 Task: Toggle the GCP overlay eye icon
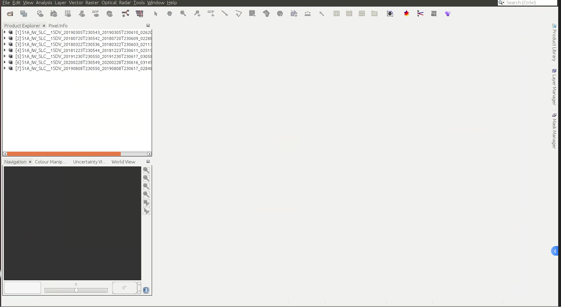pyautogui.click(x=96, y=14)
